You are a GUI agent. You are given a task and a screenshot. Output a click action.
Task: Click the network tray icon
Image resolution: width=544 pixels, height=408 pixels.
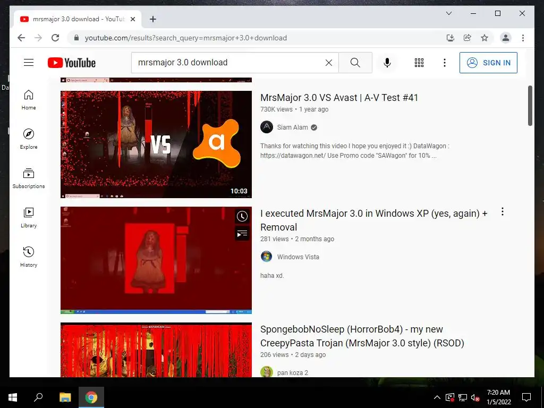(463, 397)
